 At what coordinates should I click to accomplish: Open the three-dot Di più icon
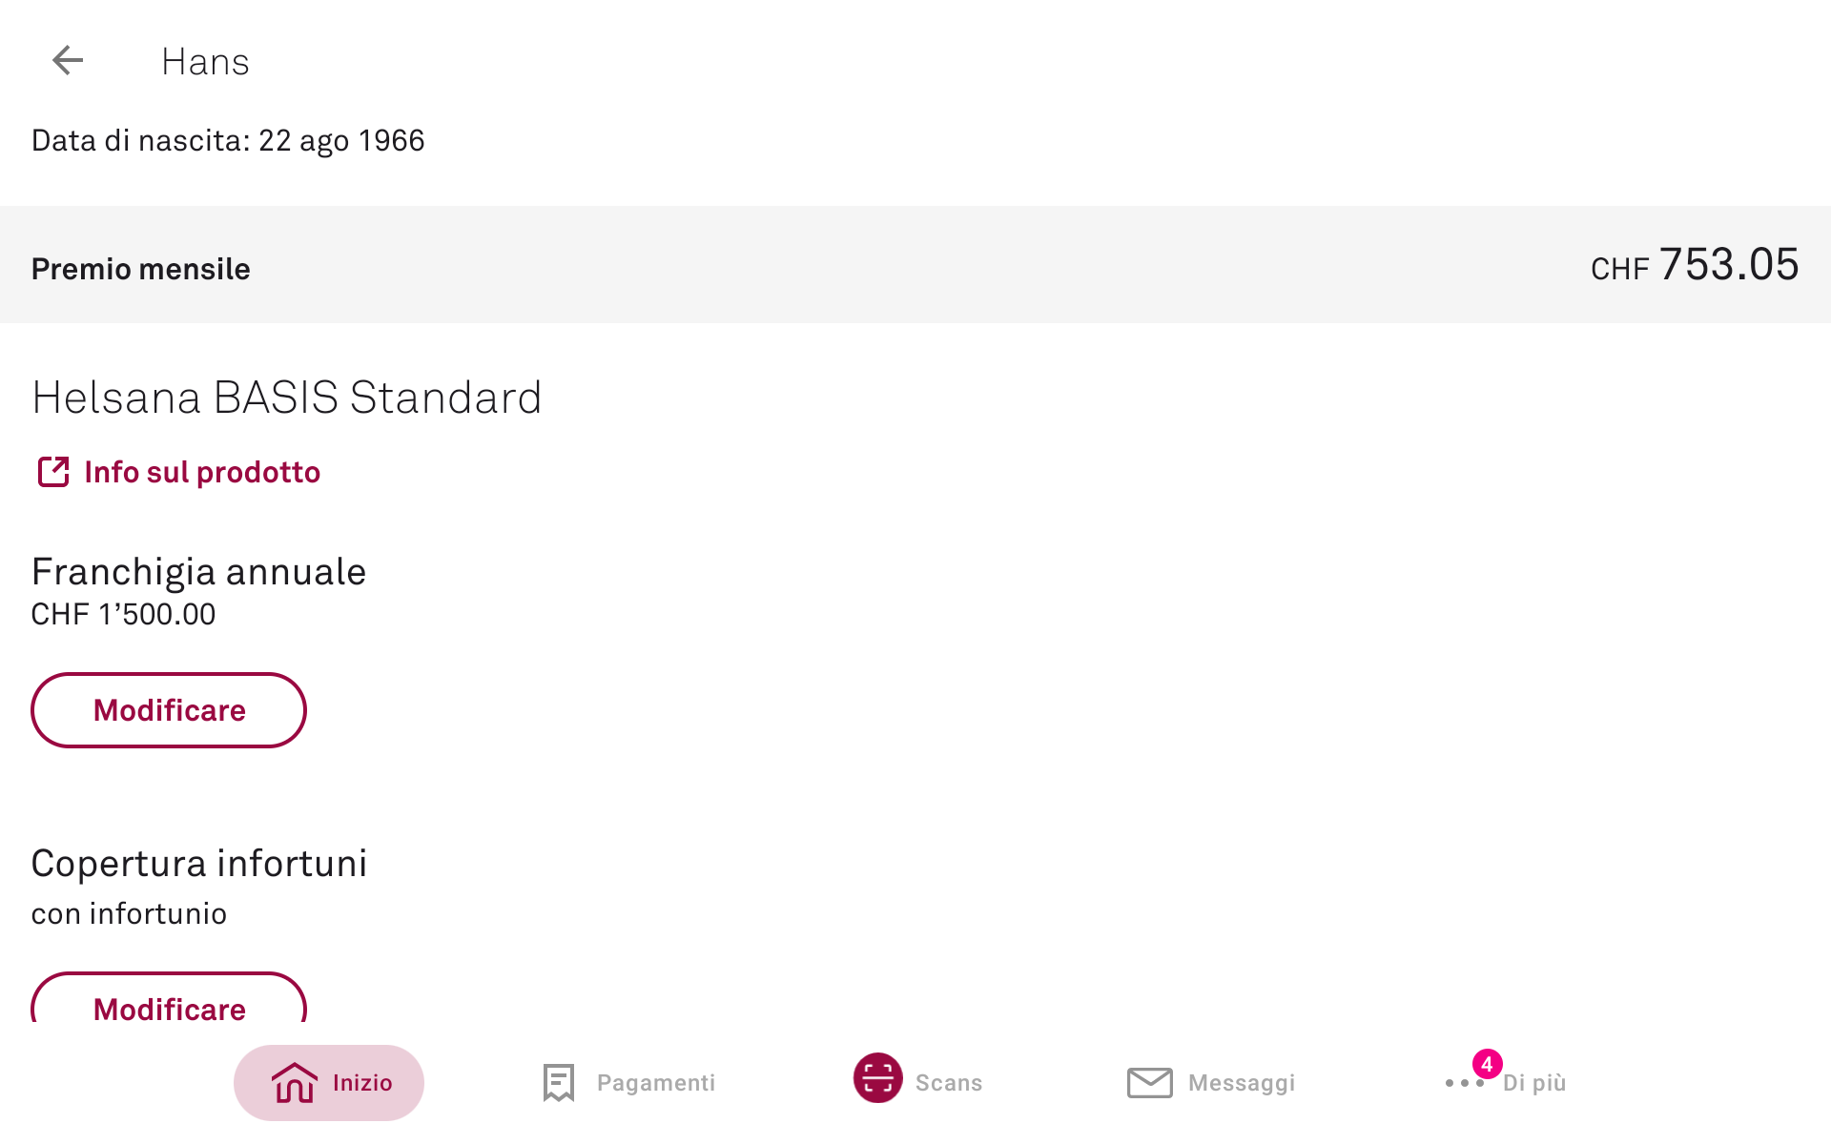pos(1464,1084)
